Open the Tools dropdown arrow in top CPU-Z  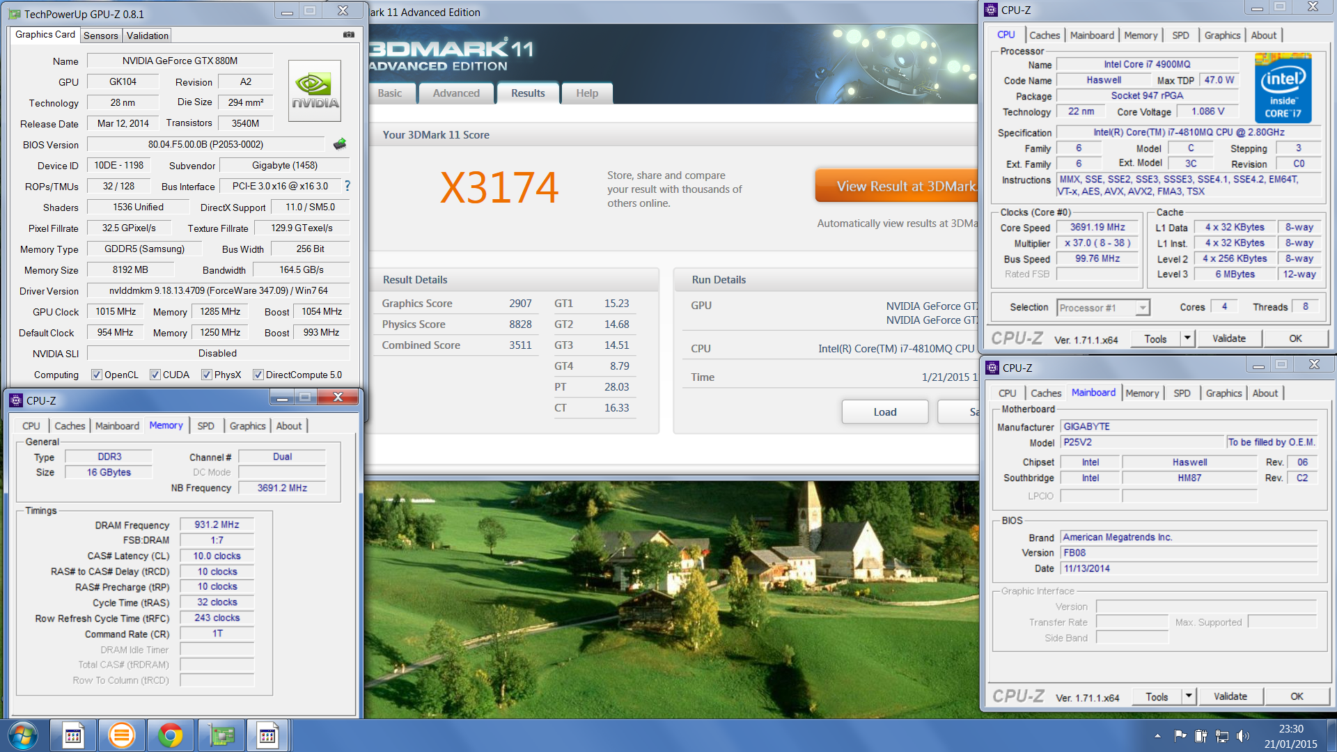click(x=1187, y=338)
